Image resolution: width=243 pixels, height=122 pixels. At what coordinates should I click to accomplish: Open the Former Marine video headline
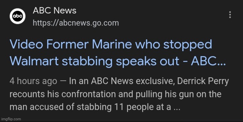(118, 52)
